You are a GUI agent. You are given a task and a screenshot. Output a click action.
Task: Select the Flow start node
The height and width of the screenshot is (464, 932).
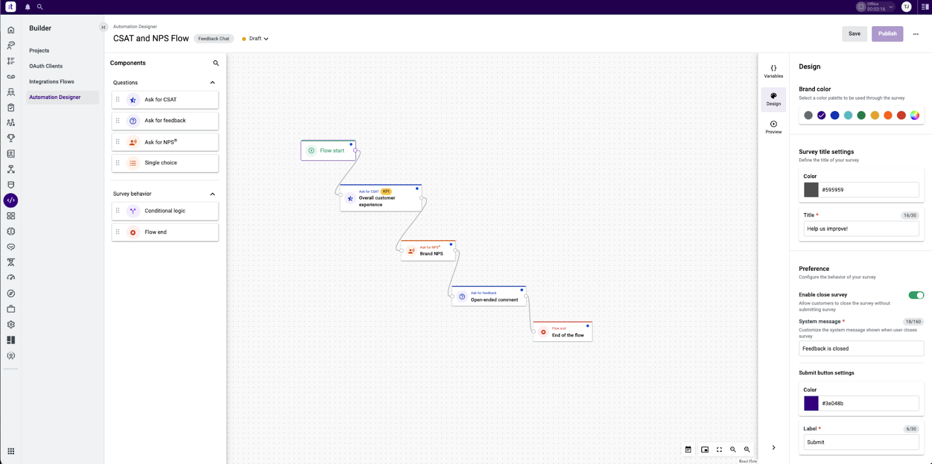click(x=329, y=150)
